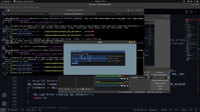This screenshot has height=112, width=200.
Task: Open the Terminal menu in VS Code
Action: click(31, 7)
